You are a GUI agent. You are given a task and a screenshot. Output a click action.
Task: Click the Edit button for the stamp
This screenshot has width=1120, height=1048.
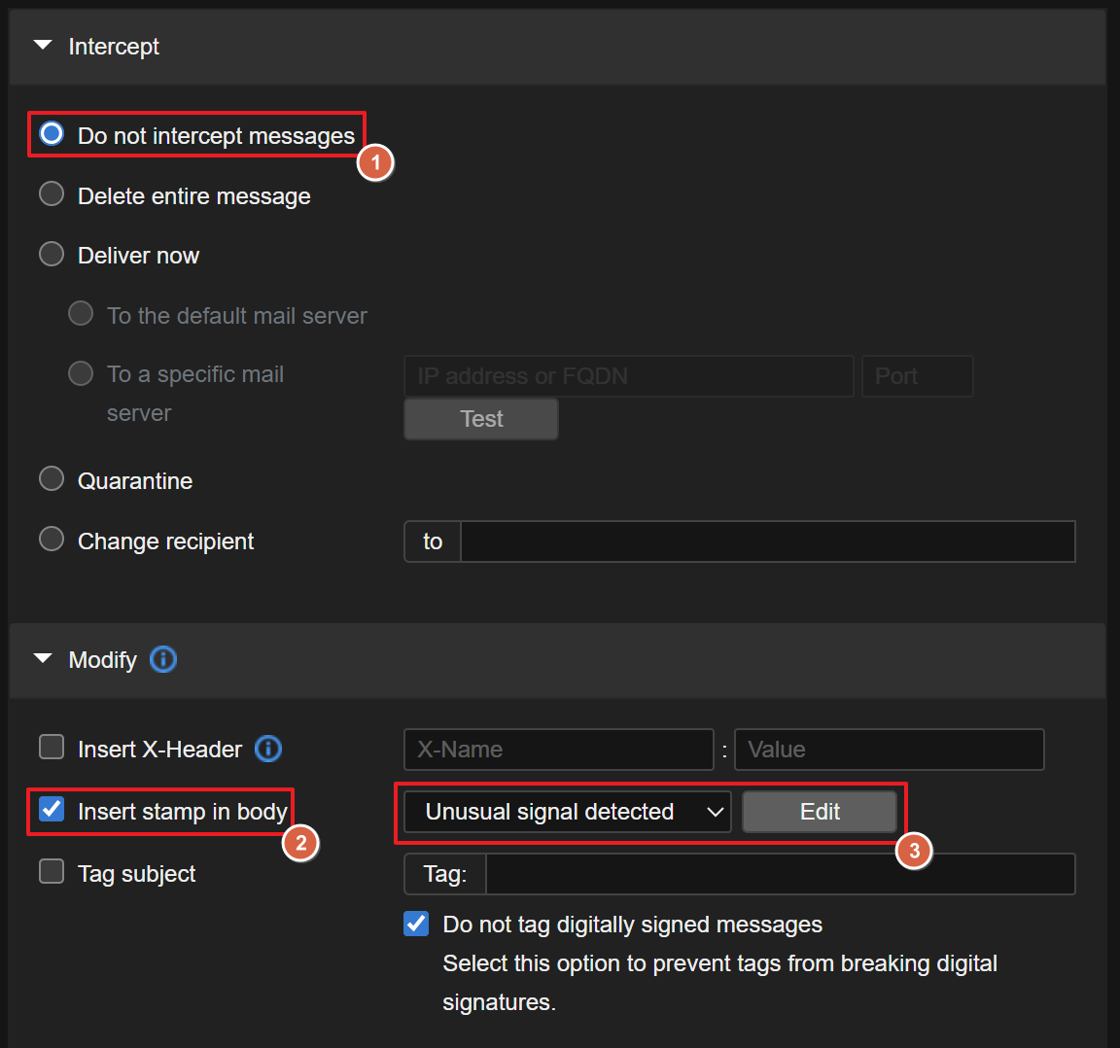pyautogui.click(x=820, y=812)
